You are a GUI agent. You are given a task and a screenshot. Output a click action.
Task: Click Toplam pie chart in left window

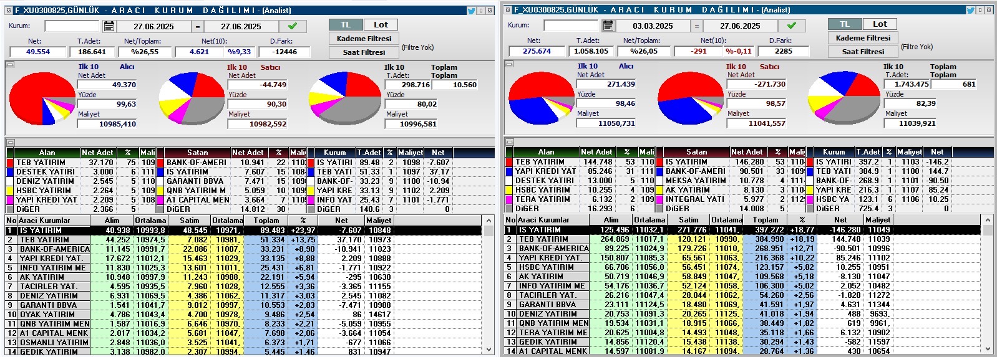coord(345,98)
